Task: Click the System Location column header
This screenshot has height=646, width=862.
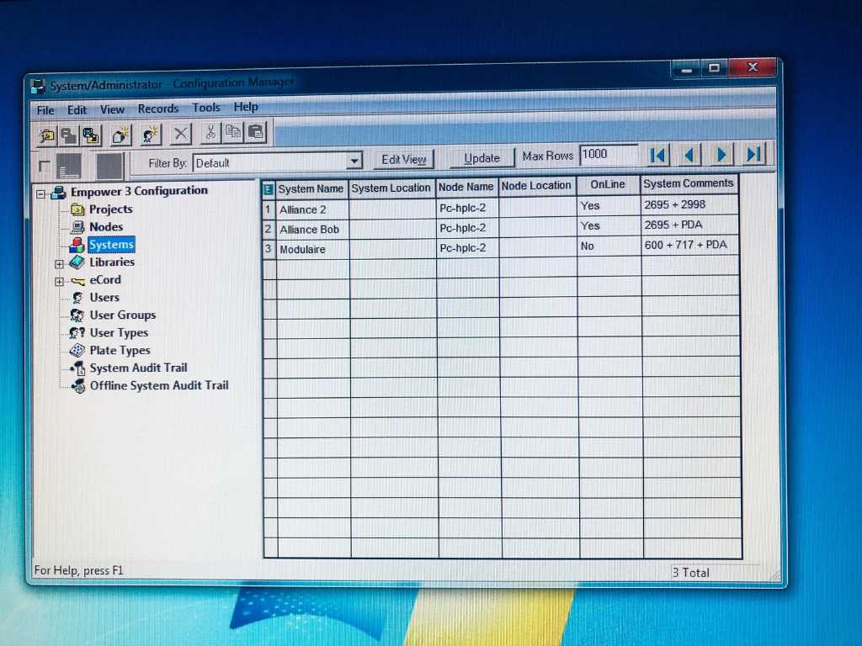Action: coord(391,188)
